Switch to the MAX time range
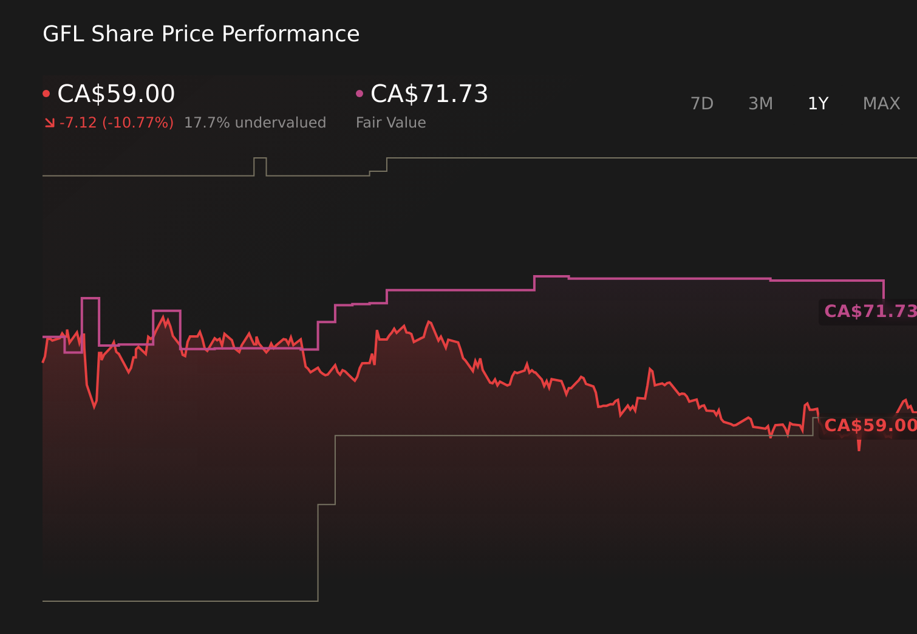Image resolution: width=917 pixels, height=634 pixels. pos(881,103)
